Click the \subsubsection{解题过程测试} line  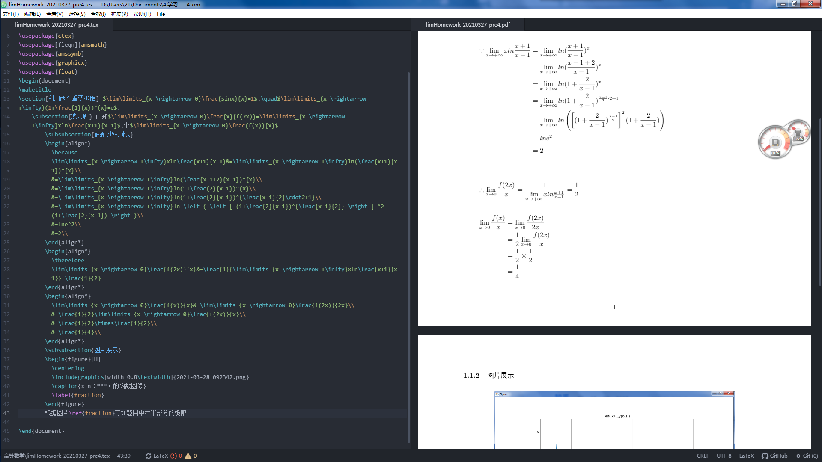[x=89, y=135]
